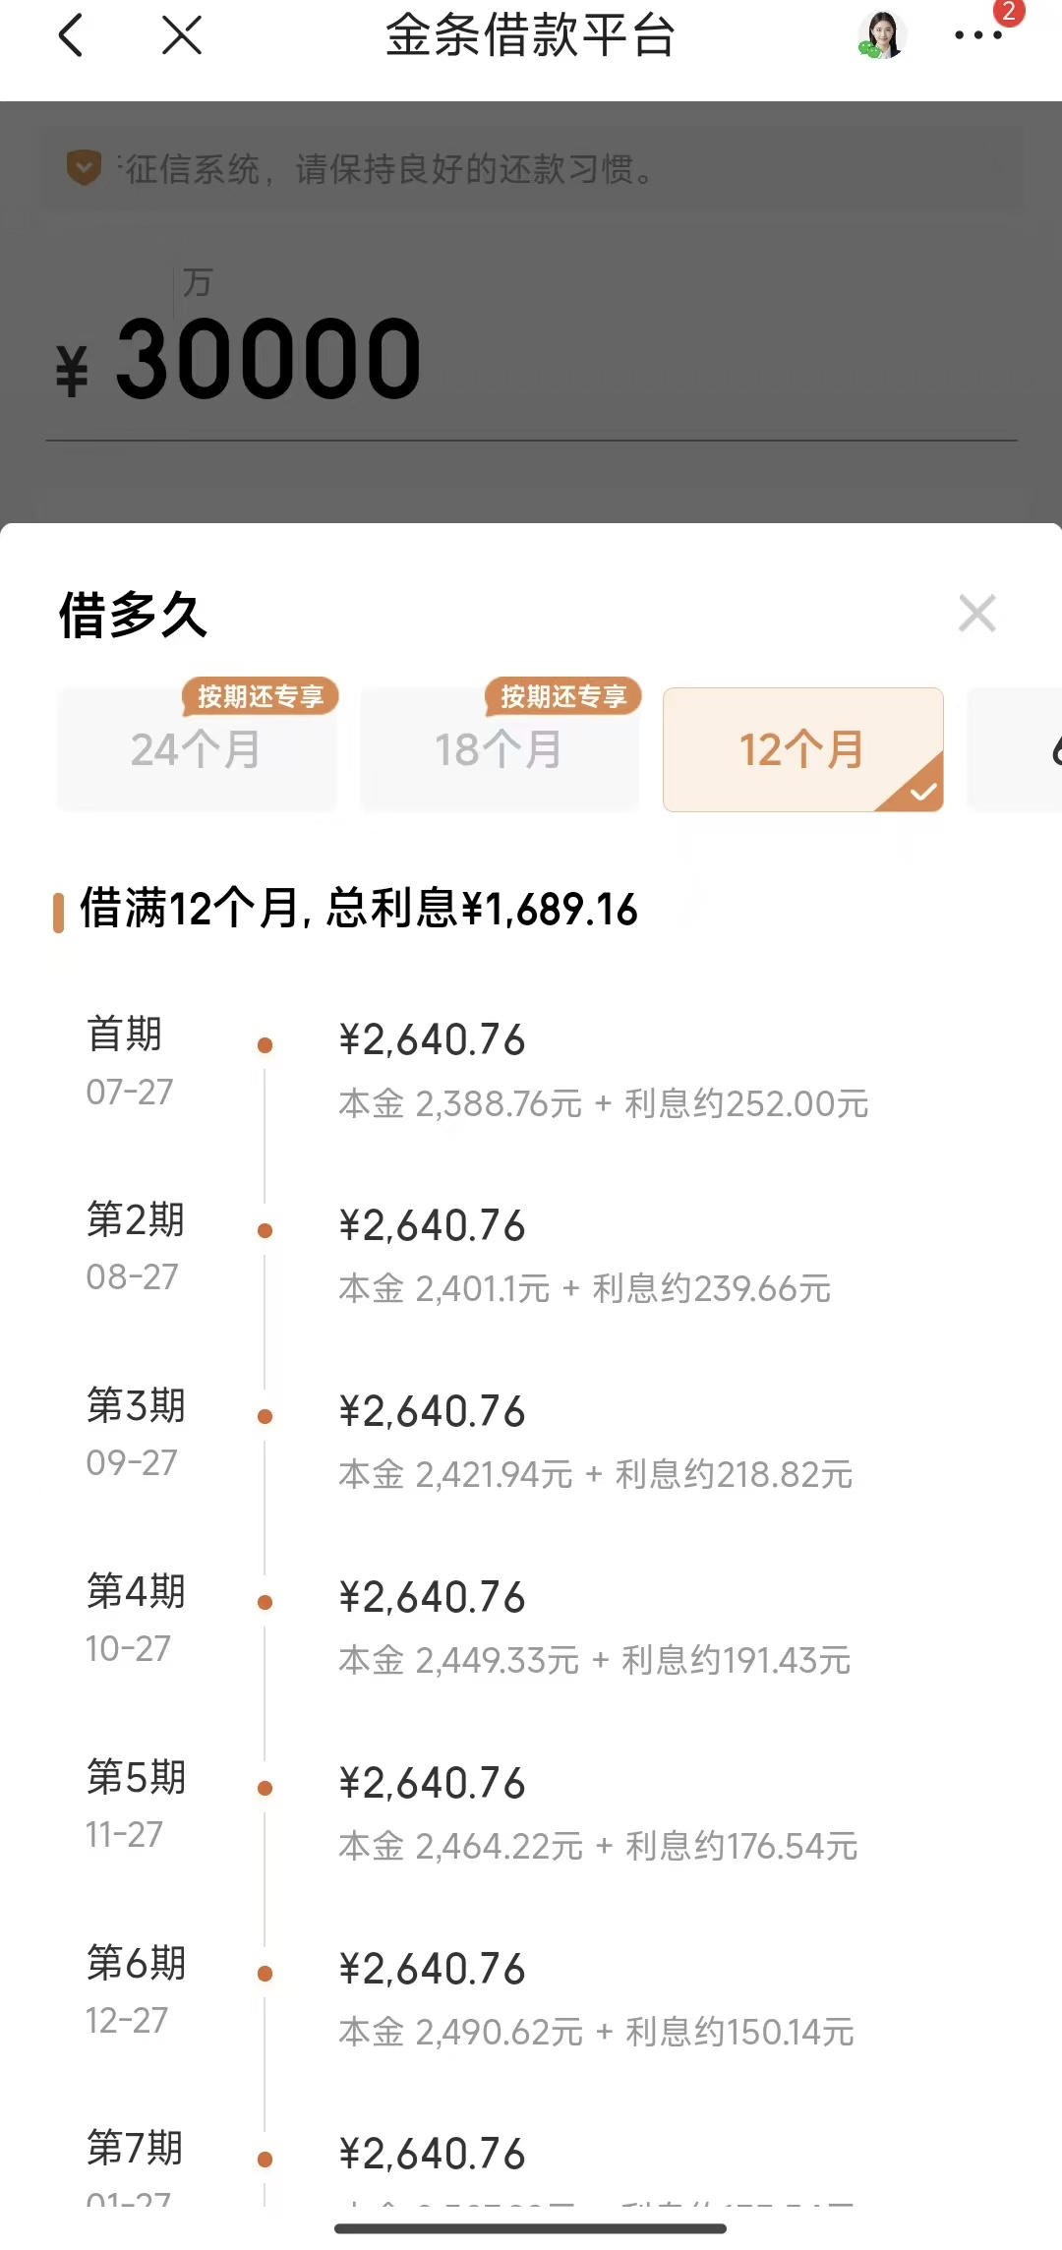This screenshot has width=1062, height=2250.
Task: Select the 24个月 loan term
Action: click(x=197, y=749)
